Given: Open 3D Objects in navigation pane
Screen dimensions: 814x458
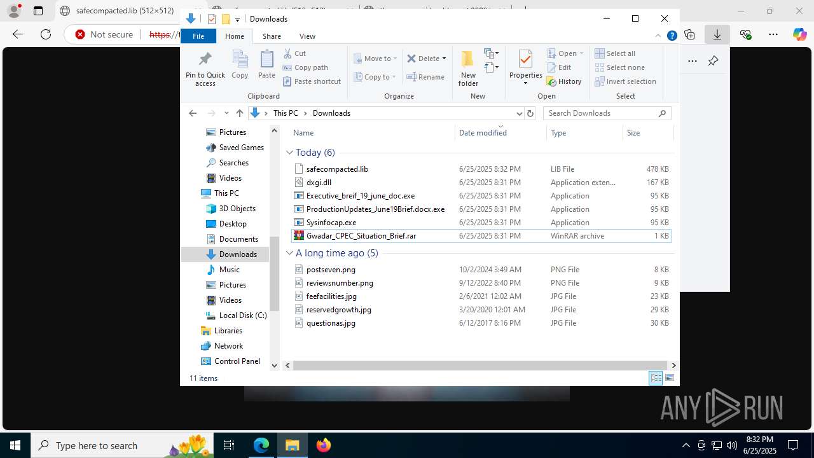Looking at the screenshot, I should pos(231,209).
